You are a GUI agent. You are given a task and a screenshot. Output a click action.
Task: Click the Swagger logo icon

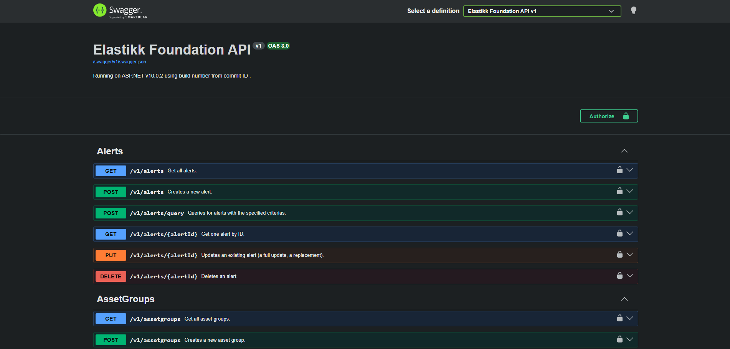[x=100, y=10]
